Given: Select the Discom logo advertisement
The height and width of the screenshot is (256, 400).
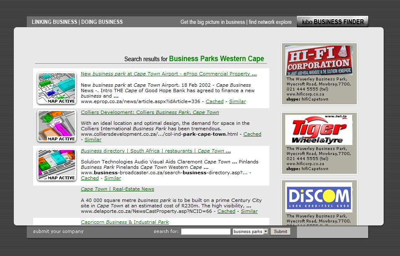Looking at the screenshot, I should point(319,197).
